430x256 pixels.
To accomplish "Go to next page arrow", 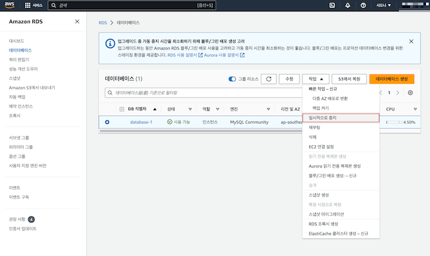I will 398,93.
